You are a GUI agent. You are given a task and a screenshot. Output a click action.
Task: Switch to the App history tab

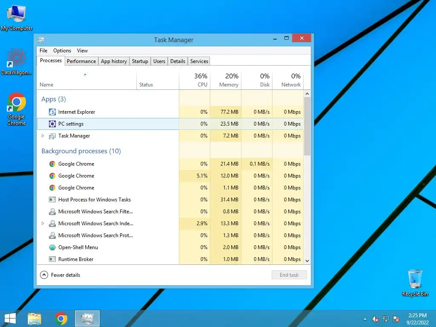(x=114, y=61)
